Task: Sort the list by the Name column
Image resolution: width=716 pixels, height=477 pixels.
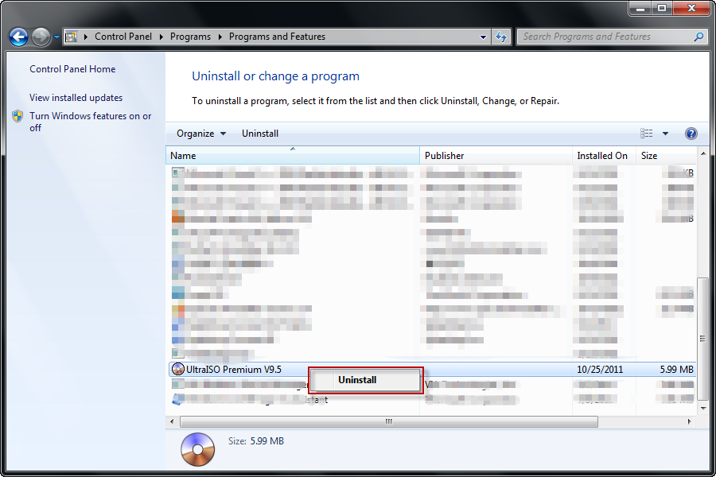Action: point(293,155)
